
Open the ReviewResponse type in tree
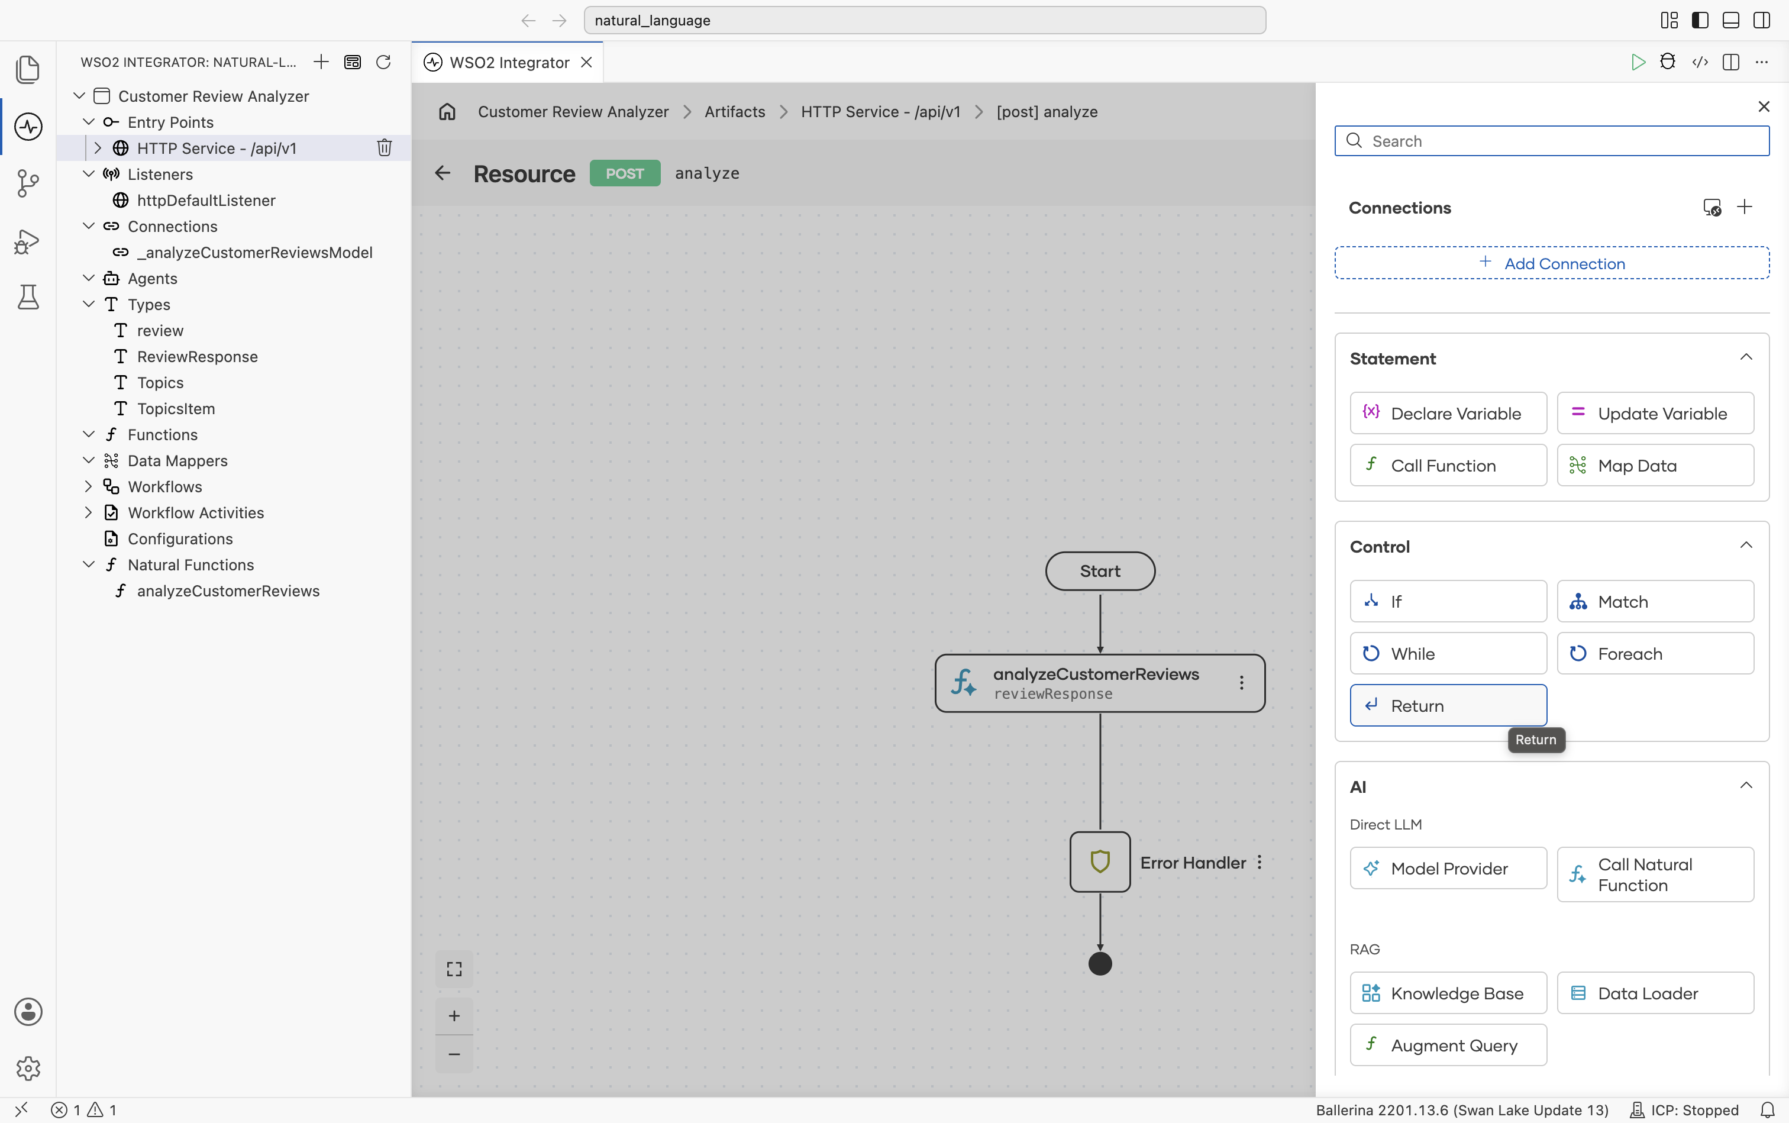click(197, 357)
